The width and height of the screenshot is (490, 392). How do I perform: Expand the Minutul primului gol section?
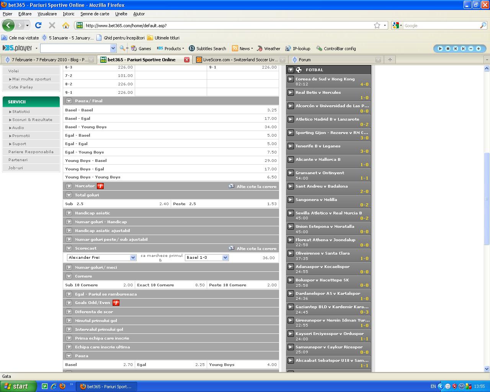coord(69,320)
